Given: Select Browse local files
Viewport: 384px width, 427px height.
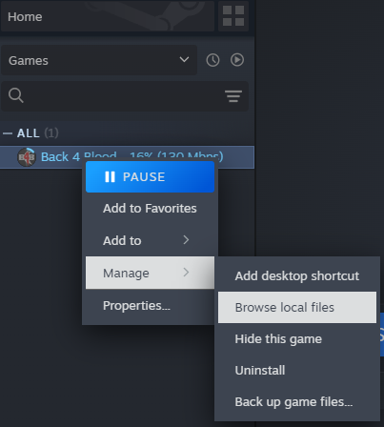Looking at the screenshot, I should point(297,307).
